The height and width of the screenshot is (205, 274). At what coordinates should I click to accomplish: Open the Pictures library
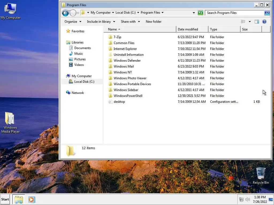[80, 59]
